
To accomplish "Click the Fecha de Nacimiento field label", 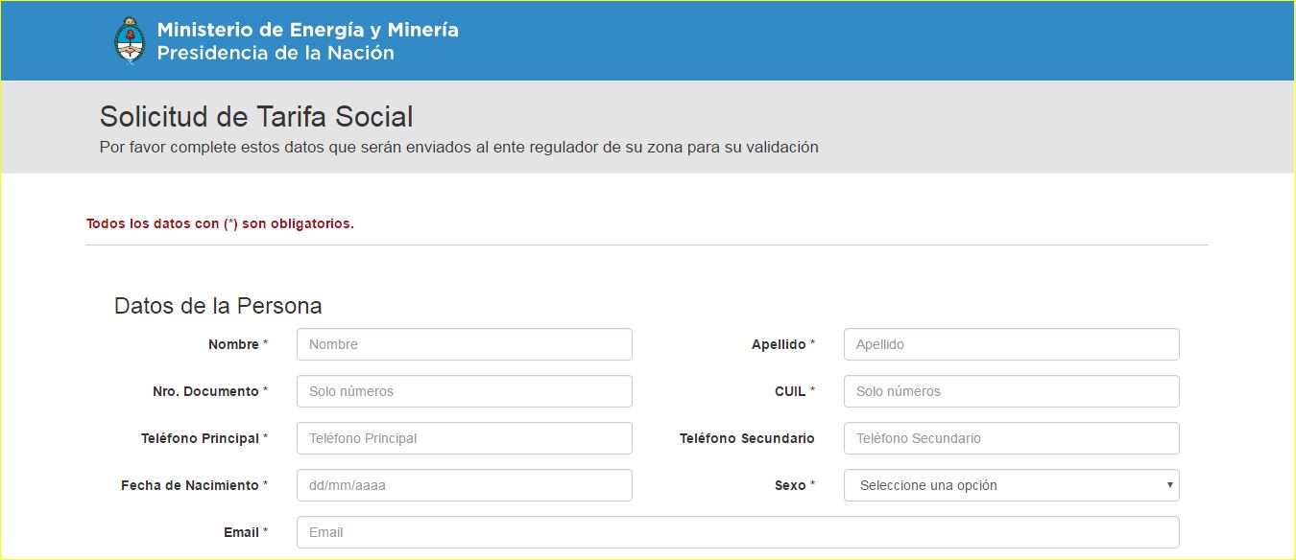I will (190, 485).
